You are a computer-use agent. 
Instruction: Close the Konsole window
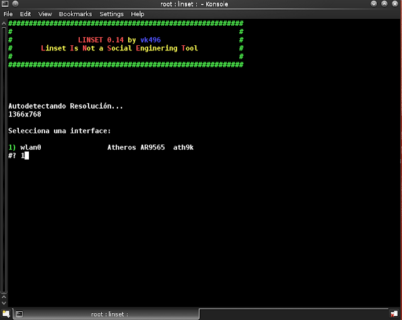395,4
